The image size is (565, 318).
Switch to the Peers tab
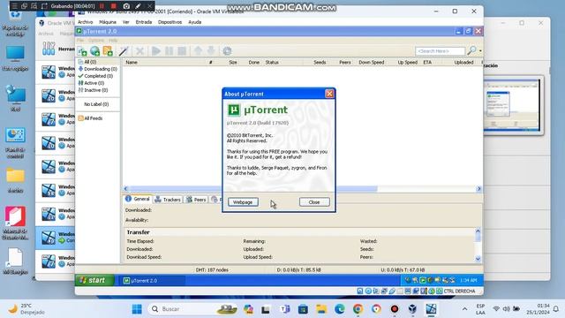coord(196,200)
